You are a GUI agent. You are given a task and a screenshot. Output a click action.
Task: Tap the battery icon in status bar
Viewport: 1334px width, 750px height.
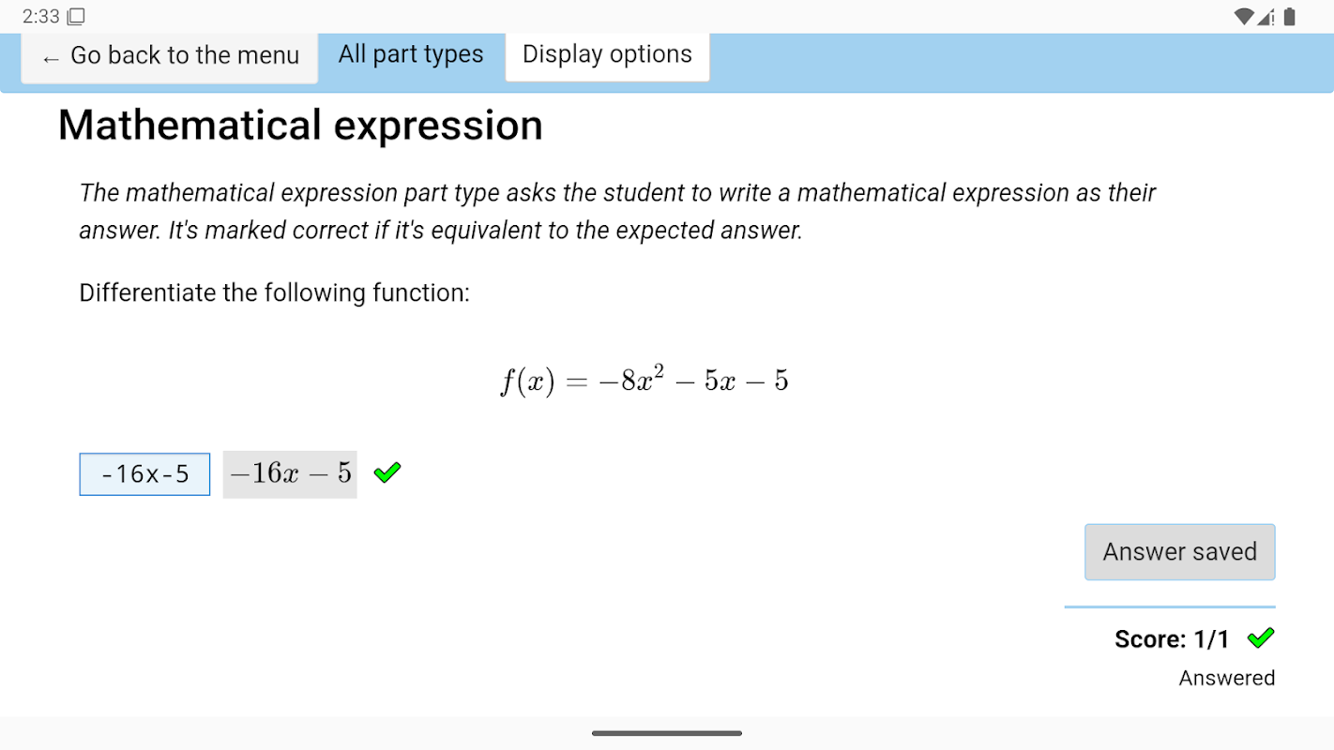click(1290, 16)
